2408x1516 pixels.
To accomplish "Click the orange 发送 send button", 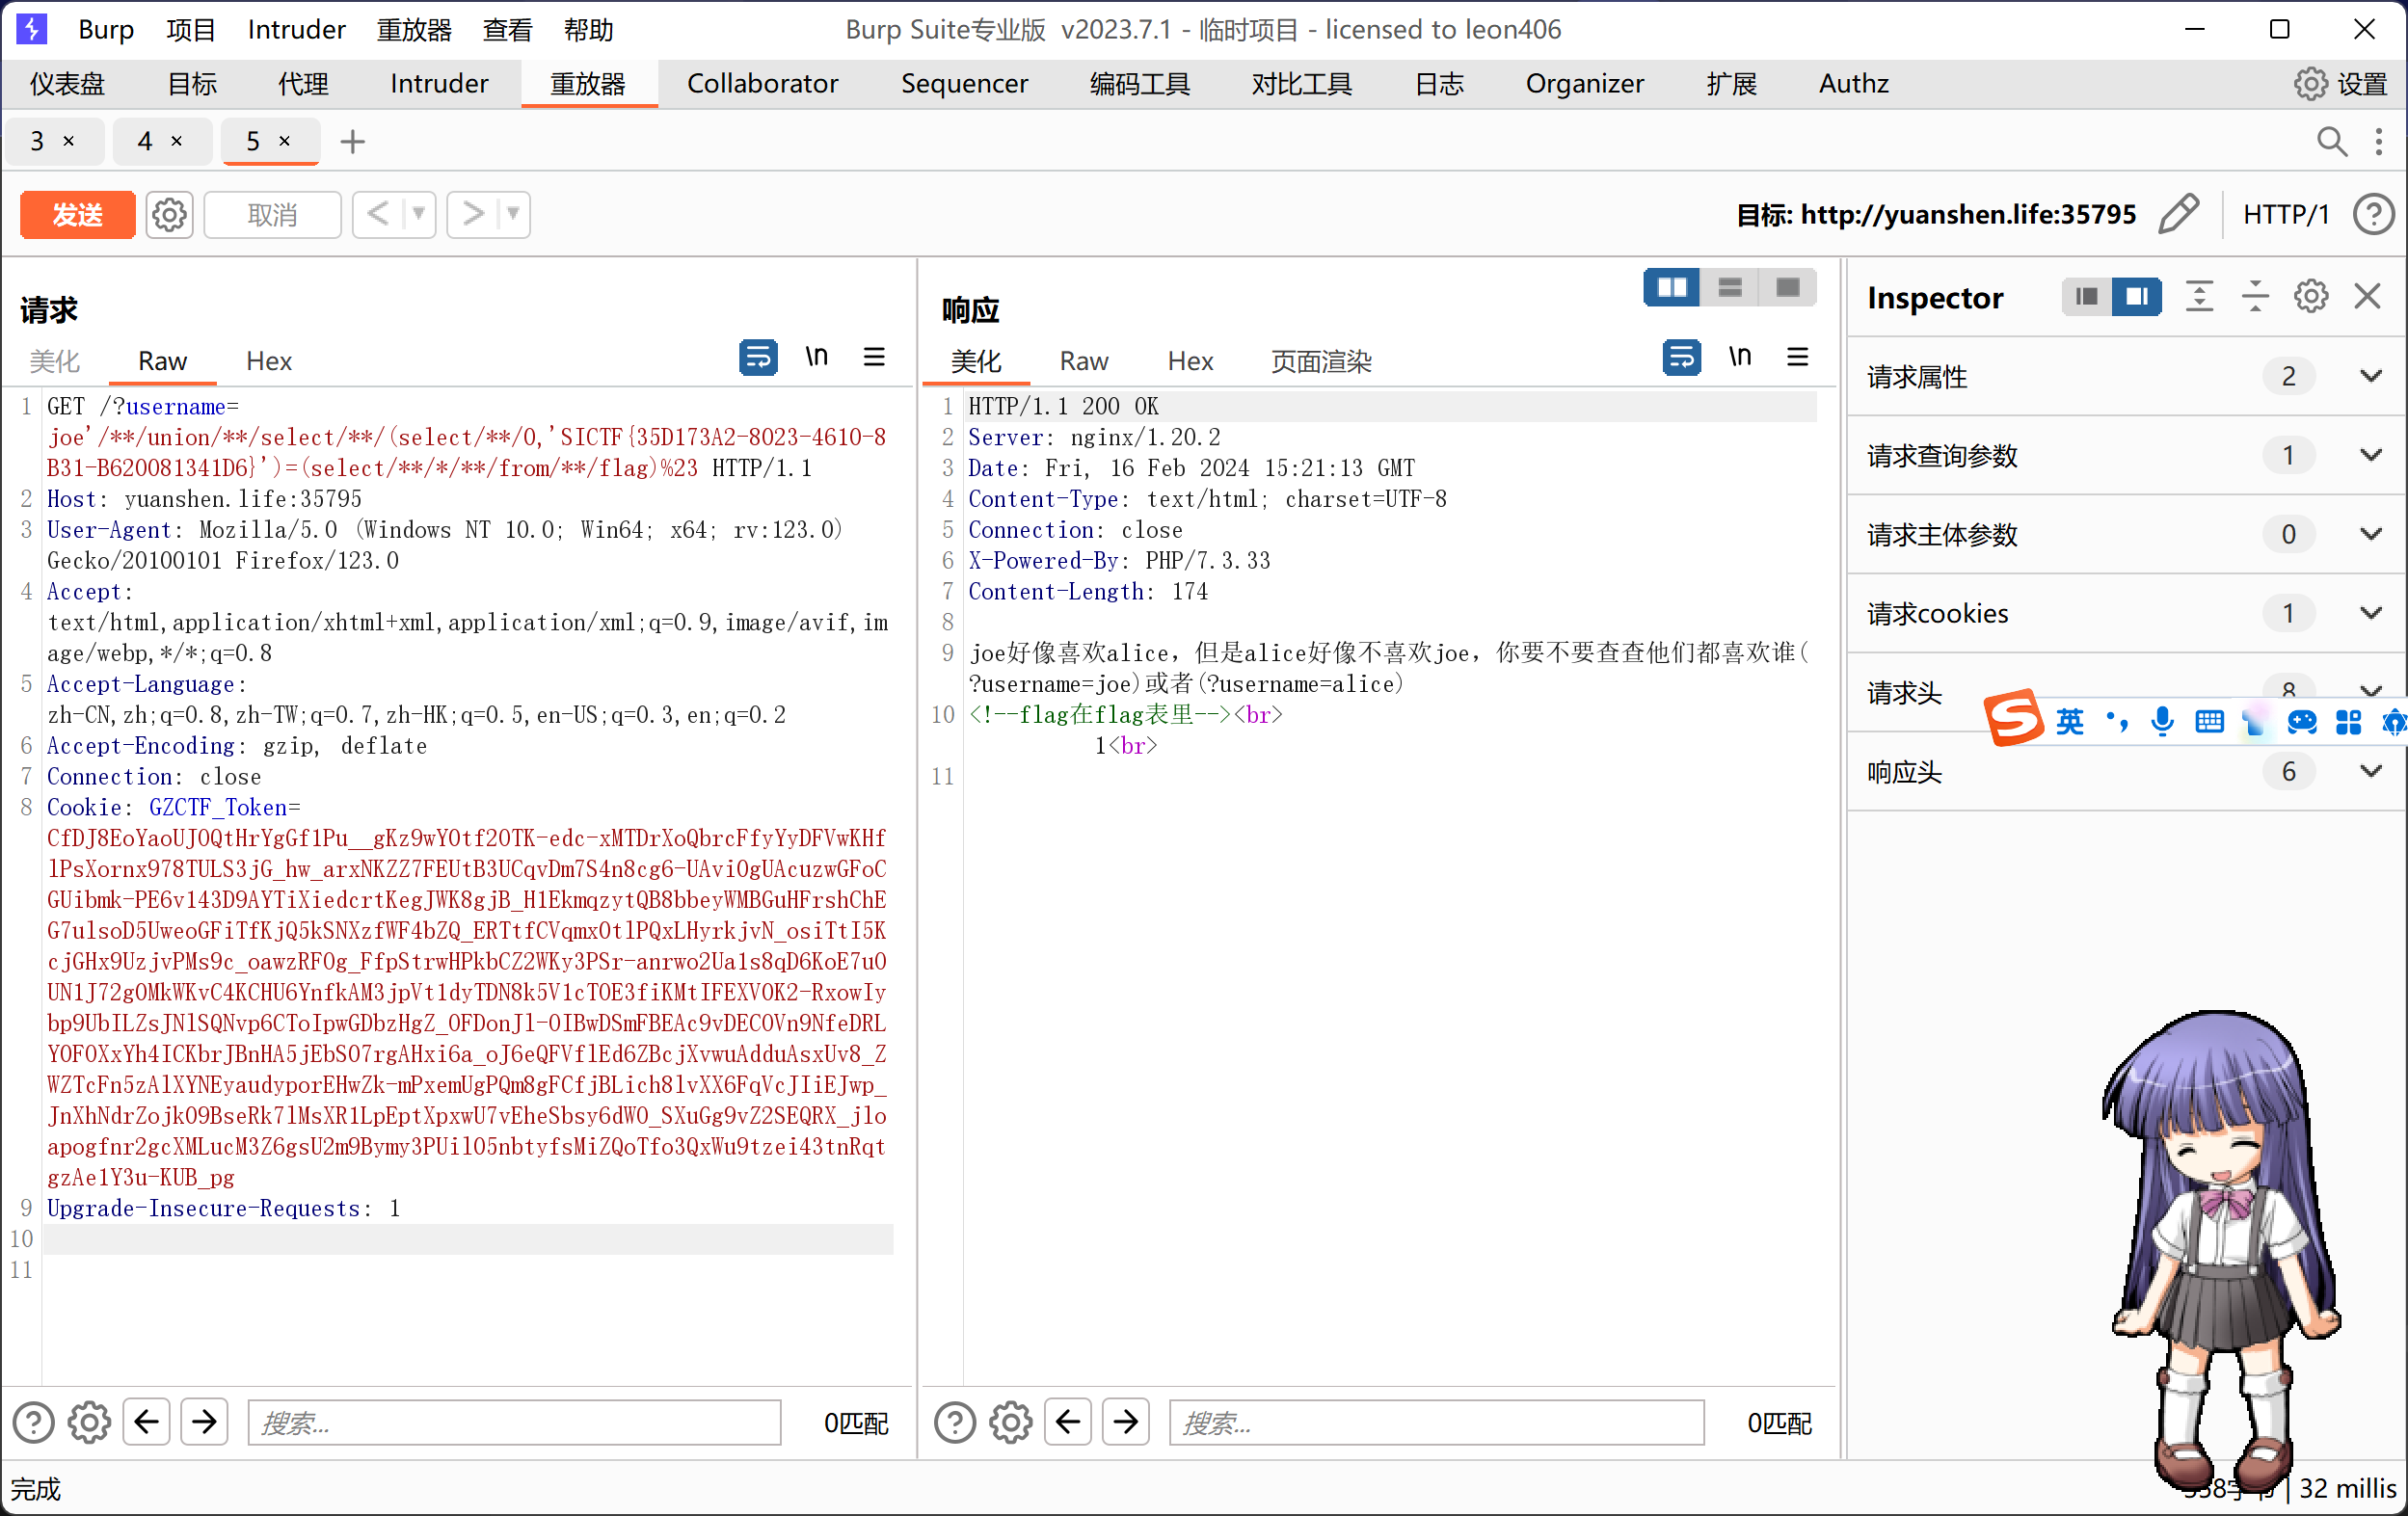I will pyautogui.click(x=78, y=214).
